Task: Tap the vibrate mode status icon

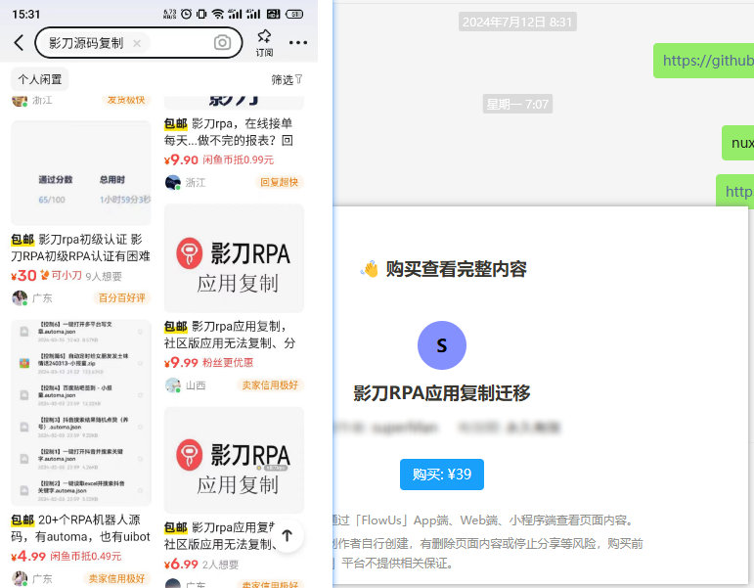Action: click(x=202, y=14)
